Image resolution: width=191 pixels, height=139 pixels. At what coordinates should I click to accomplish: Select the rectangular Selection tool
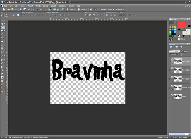[2, 31]
